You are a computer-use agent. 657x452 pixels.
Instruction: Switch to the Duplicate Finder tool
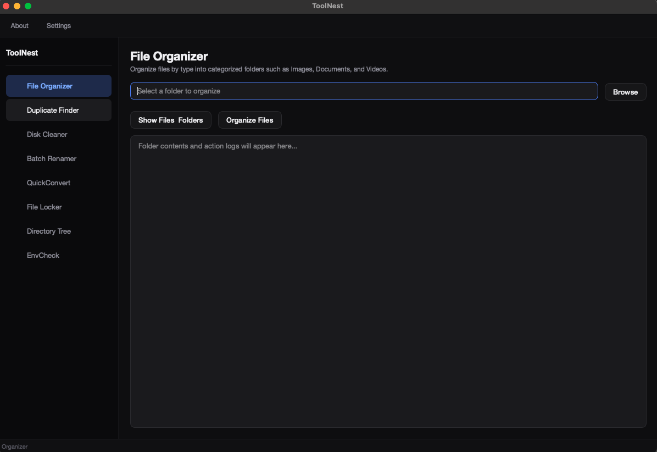[x=59, y=111]
